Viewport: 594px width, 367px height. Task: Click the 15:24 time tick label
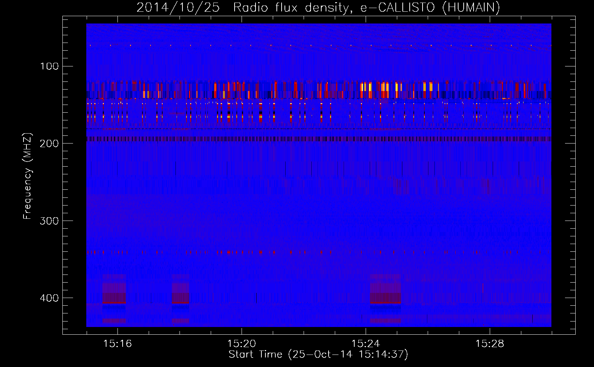pyautogui.click(x=366, y=344)
